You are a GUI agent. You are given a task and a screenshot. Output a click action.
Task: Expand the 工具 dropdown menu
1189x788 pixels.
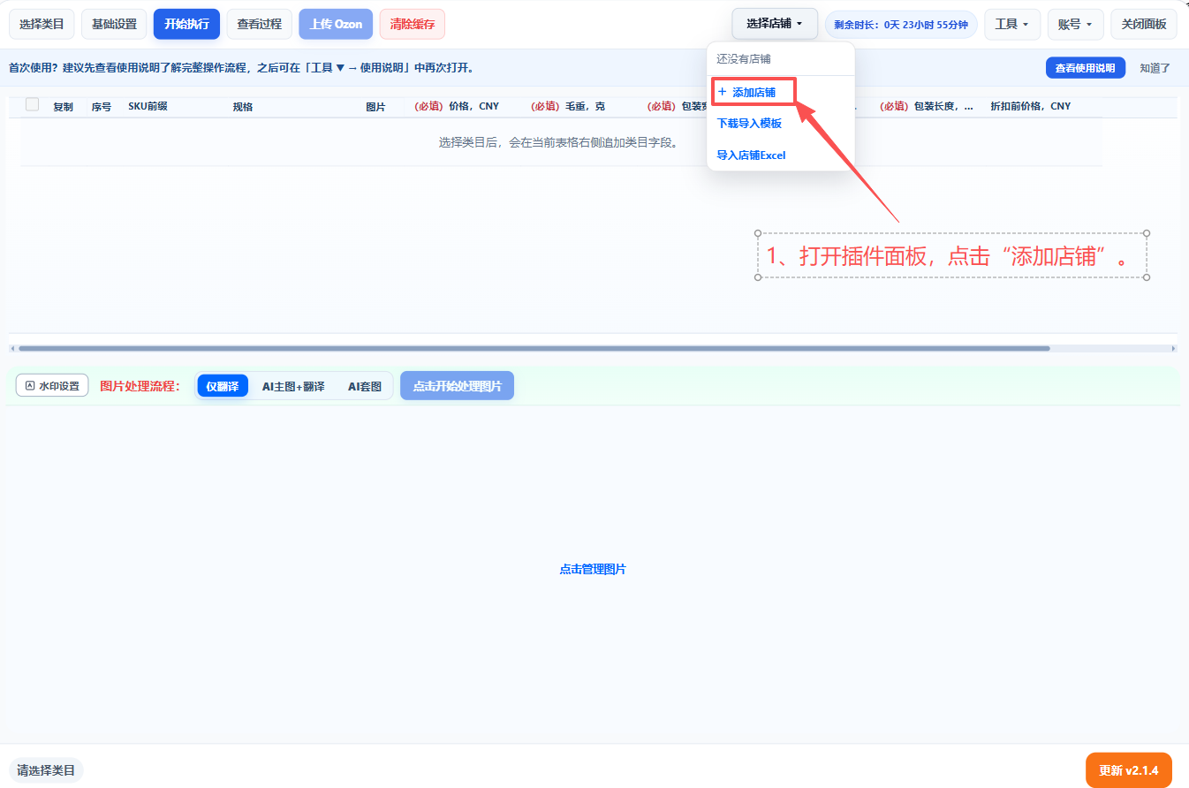tap(1012, 24)
